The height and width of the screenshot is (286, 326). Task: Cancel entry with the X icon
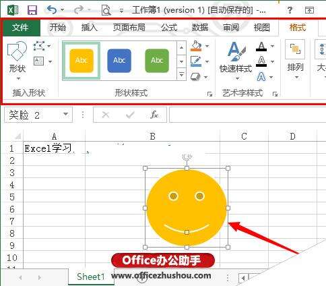tap(106, 115)
